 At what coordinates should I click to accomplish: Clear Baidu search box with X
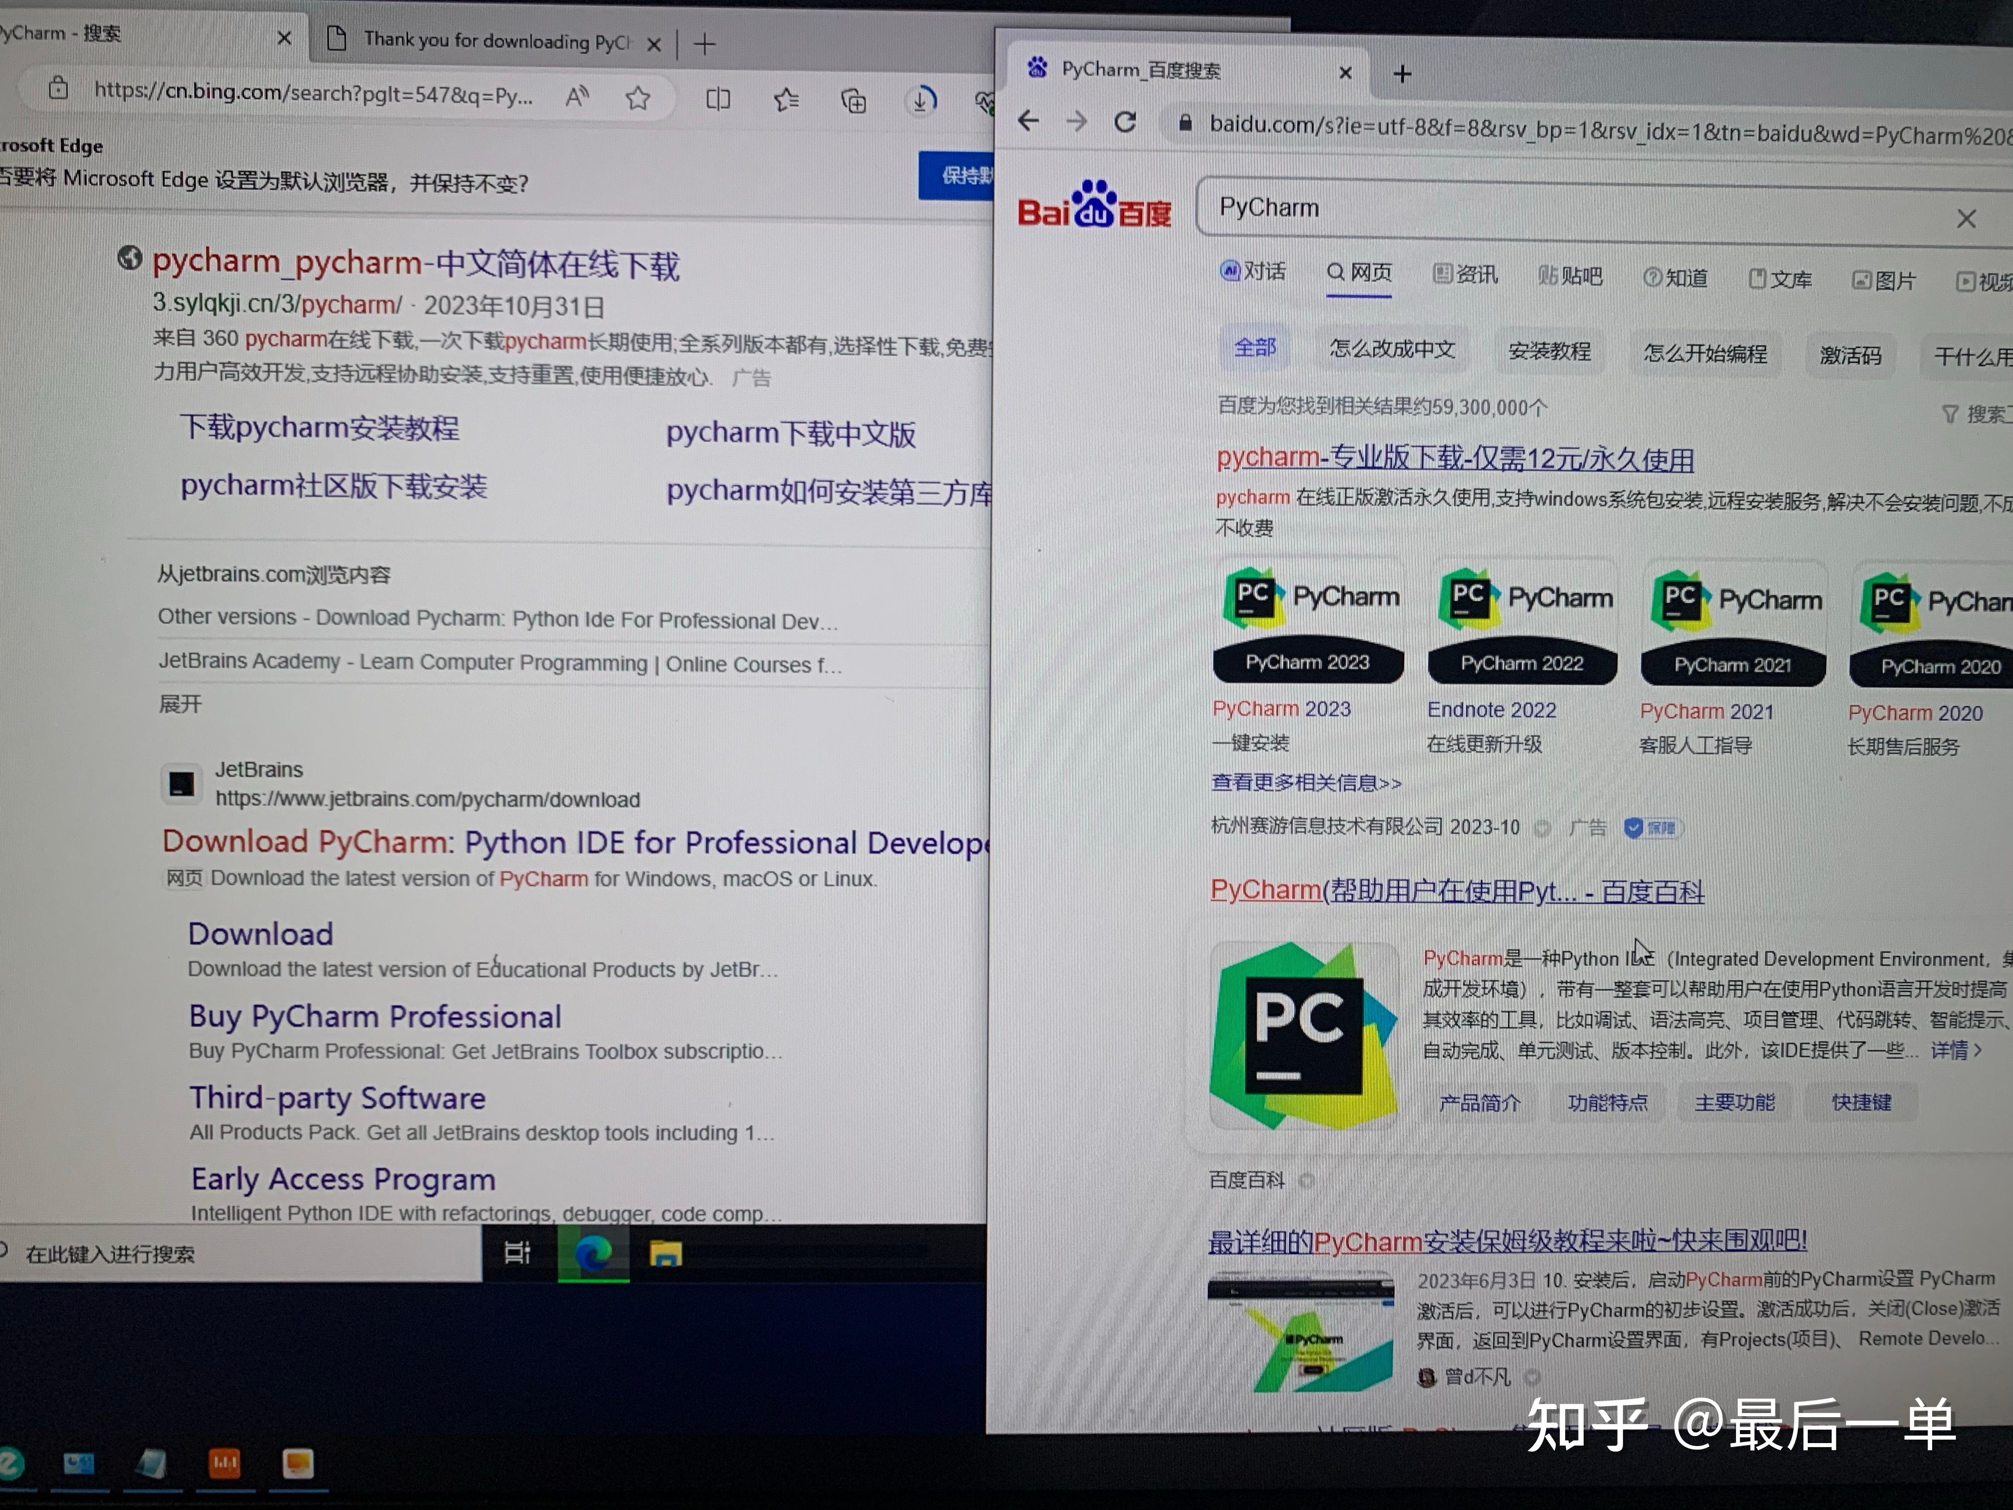(1966, 218)
